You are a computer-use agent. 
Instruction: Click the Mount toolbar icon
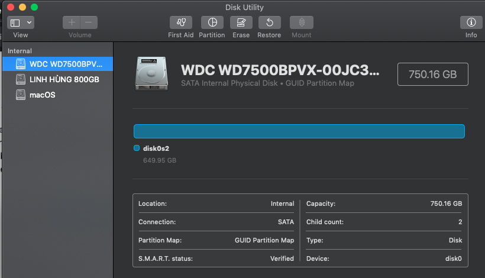coord(302,22)
